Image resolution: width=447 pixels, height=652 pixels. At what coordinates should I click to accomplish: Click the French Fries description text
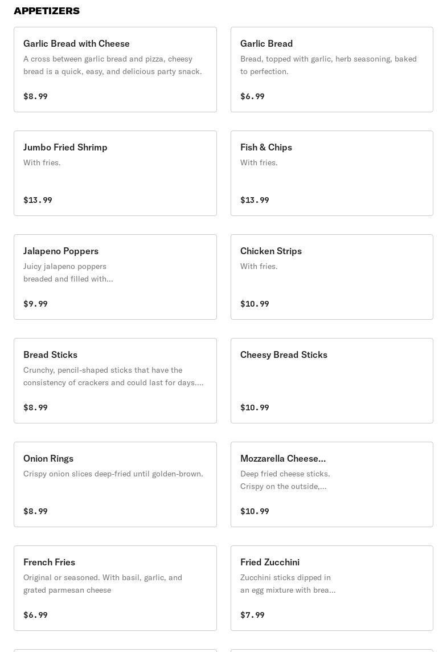(x=102, y=584)
